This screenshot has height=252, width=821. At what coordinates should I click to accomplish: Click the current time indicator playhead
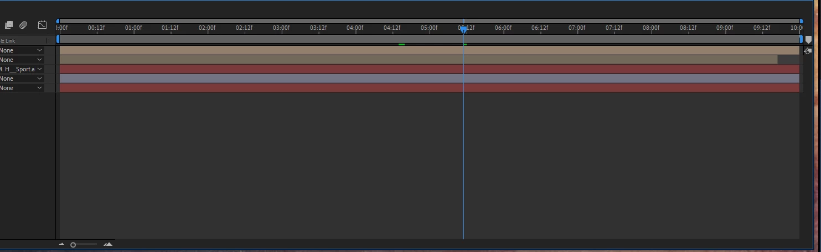[463, 29]
